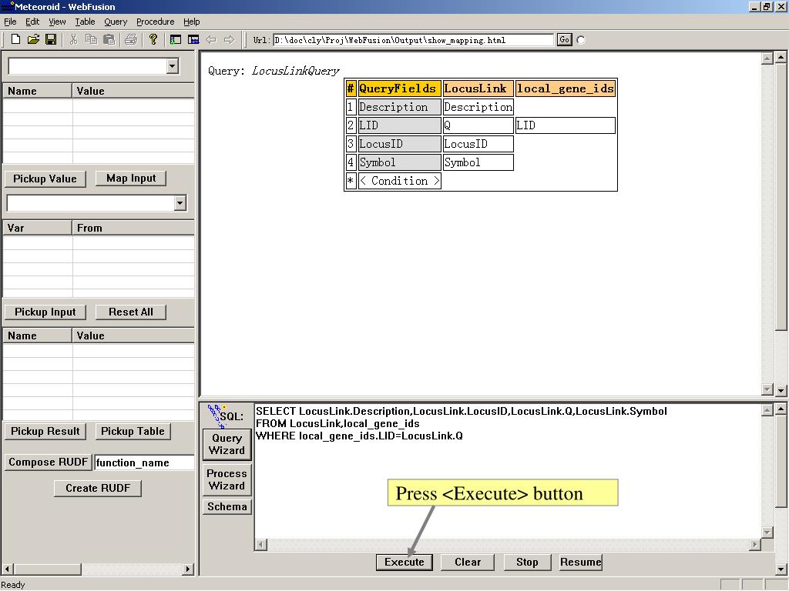The width and height of the screenshot is (789, 591).
Task: Click the Q cell in LocusLink column
Action: click(478, 125)
